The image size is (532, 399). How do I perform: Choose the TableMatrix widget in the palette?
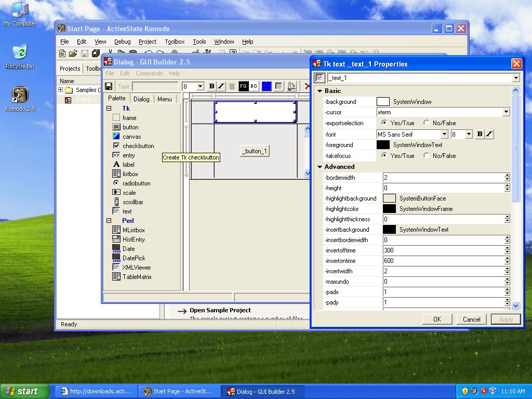[131, 276]
